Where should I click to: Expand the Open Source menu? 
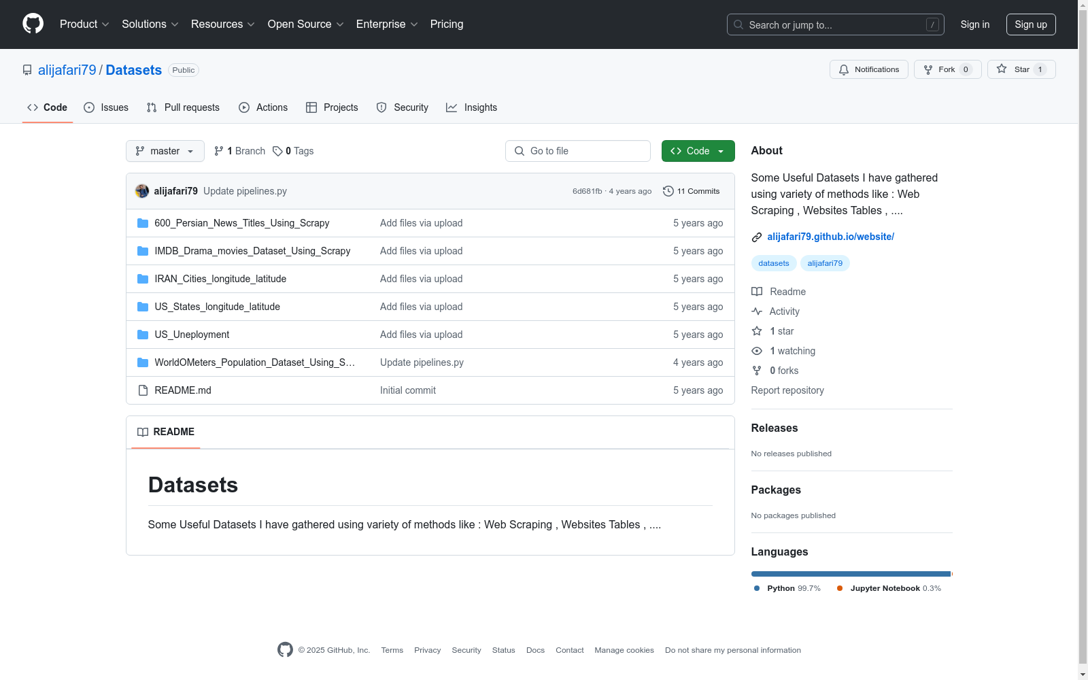pyautogui.click(x=305, y=24)
